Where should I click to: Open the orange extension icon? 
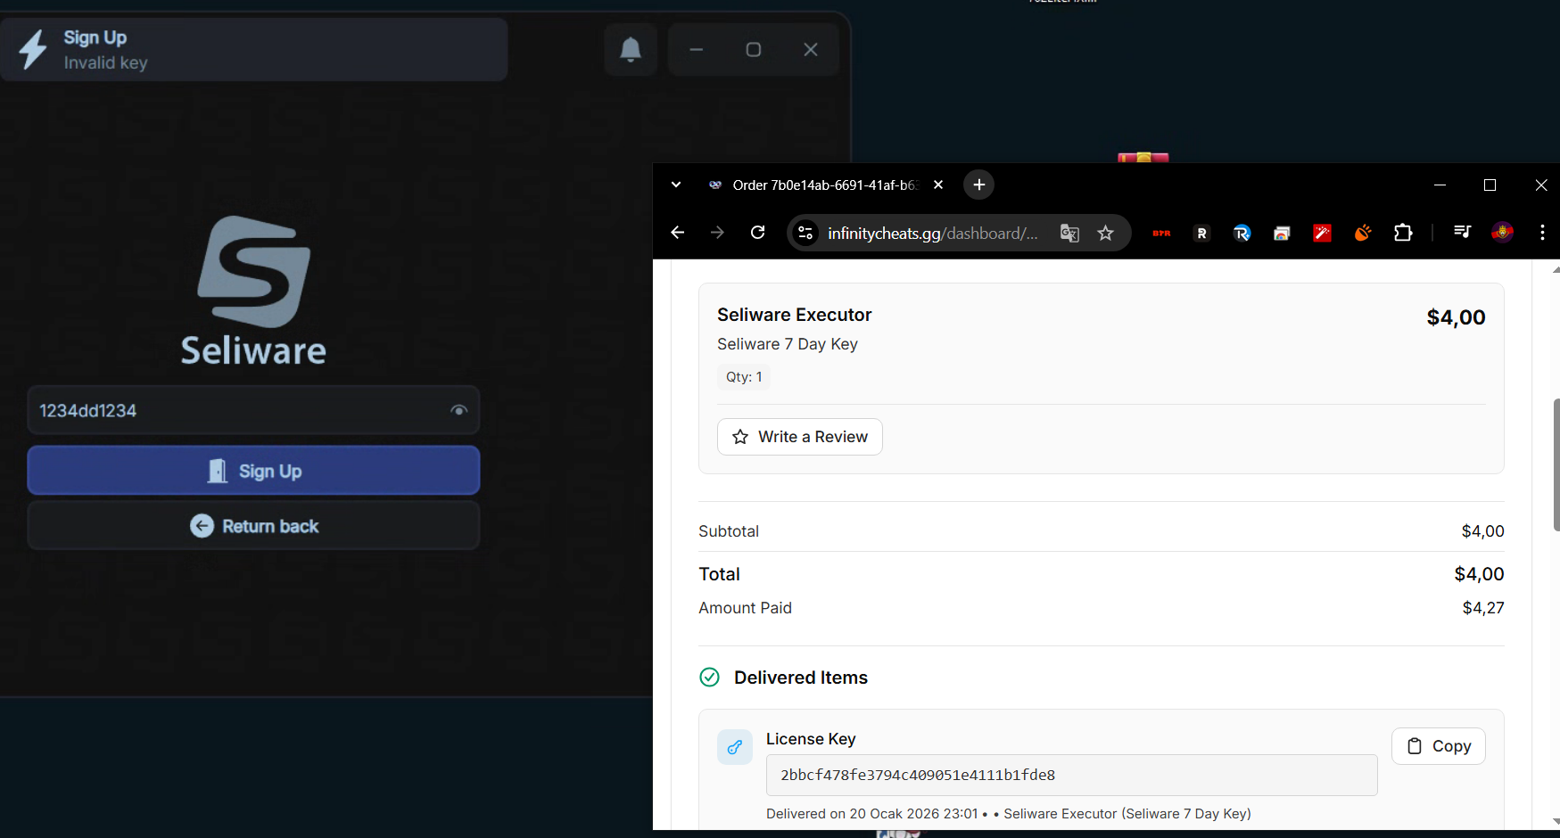click(1362, 233)
